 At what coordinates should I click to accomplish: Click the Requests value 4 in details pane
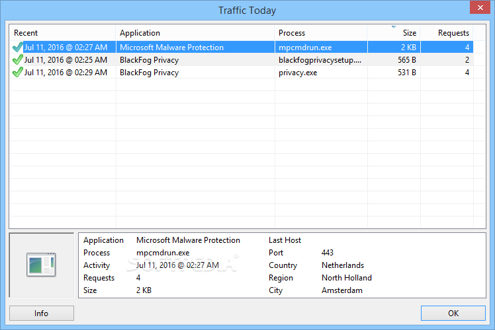tap(138, 278)
